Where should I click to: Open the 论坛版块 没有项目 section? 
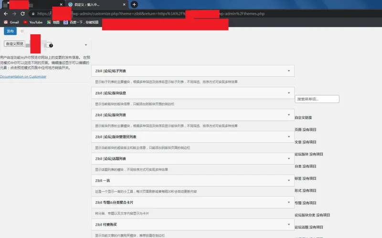pos(309,154)
